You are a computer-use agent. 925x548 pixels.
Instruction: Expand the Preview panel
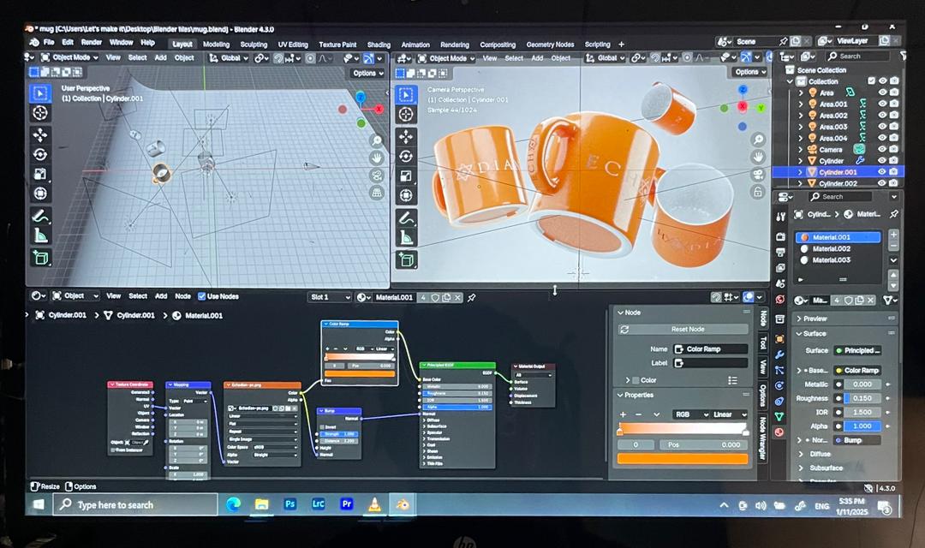[844, 319]
